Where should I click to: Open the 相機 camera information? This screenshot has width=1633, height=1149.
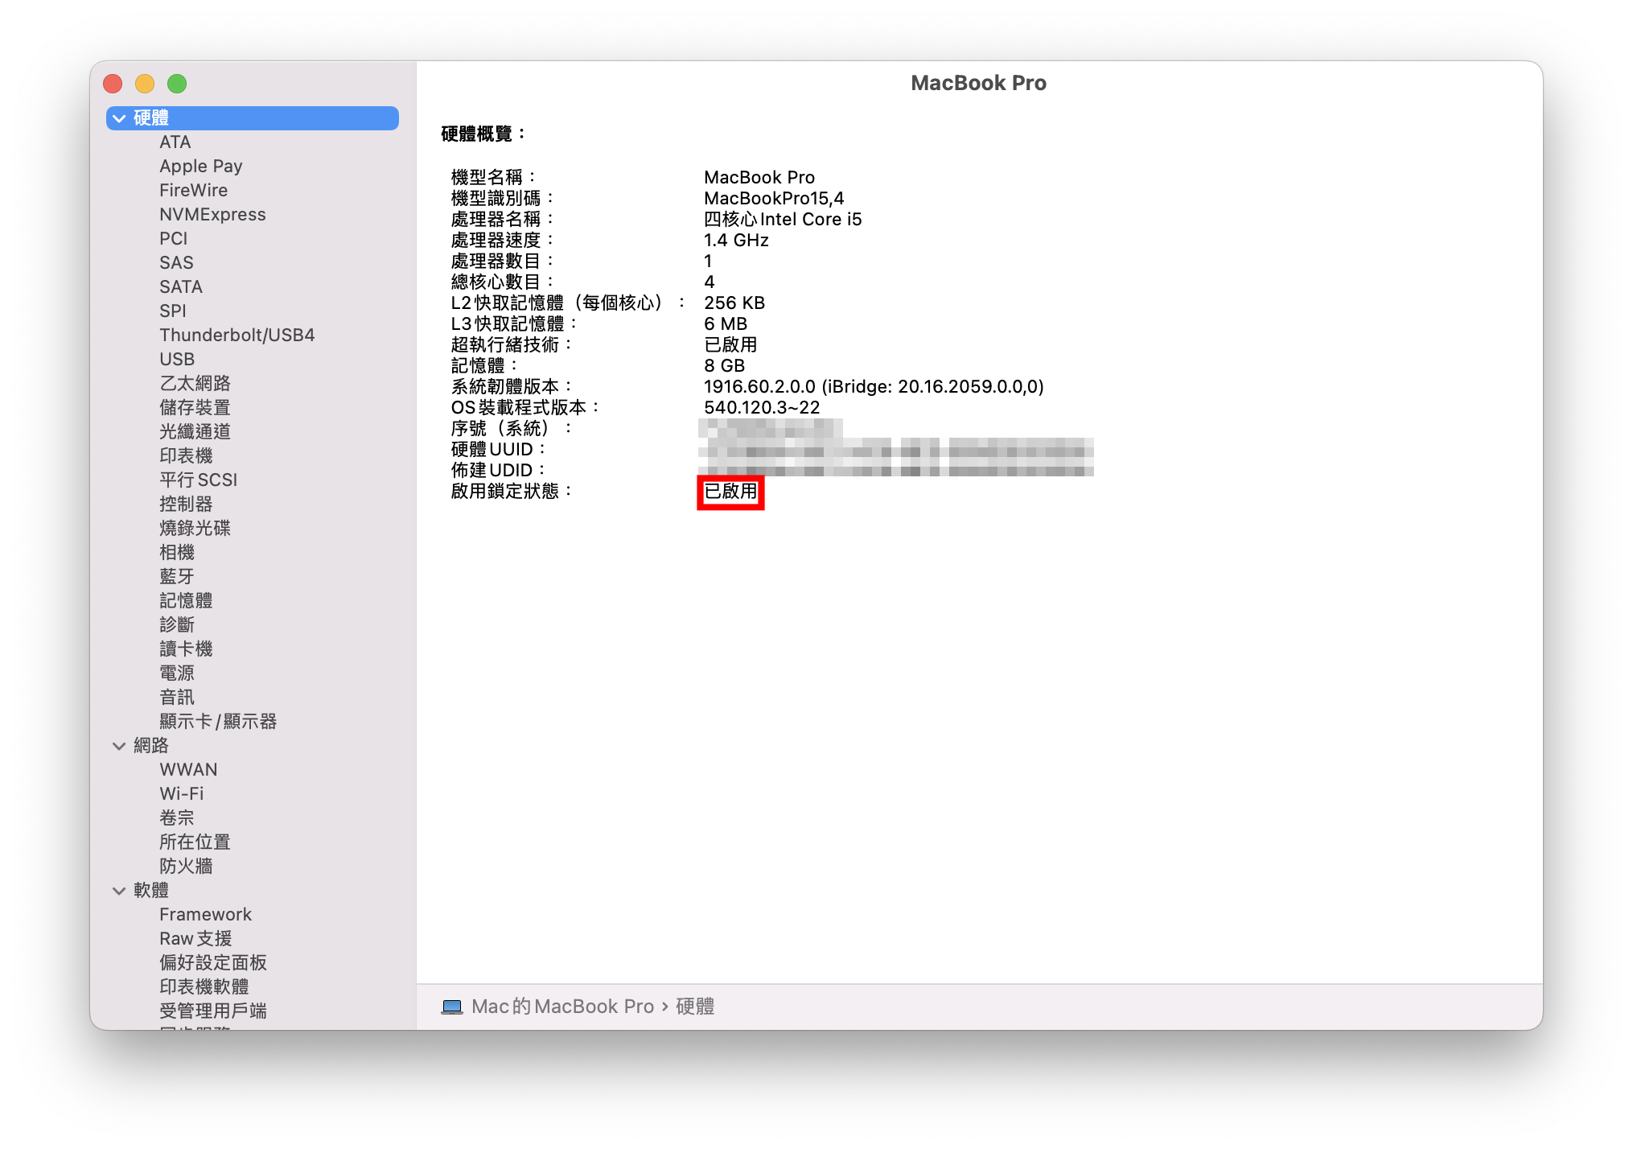tap(177, 552)
